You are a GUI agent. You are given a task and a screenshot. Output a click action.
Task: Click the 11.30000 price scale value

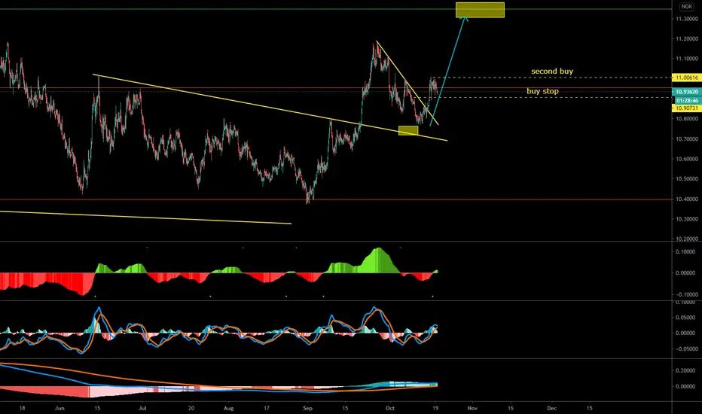tap(687, 19)
